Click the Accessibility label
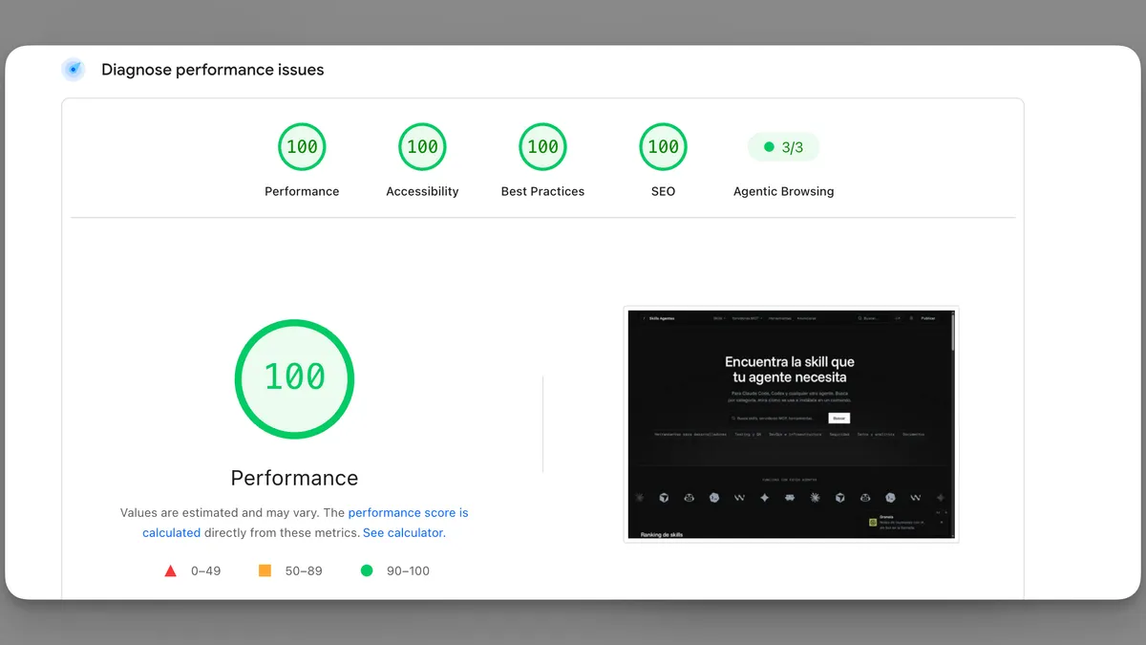 point(422,191)
